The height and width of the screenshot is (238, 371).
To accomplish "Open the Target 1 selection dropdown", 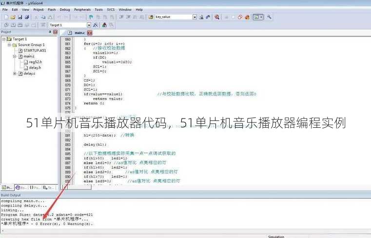I will 89,25.
